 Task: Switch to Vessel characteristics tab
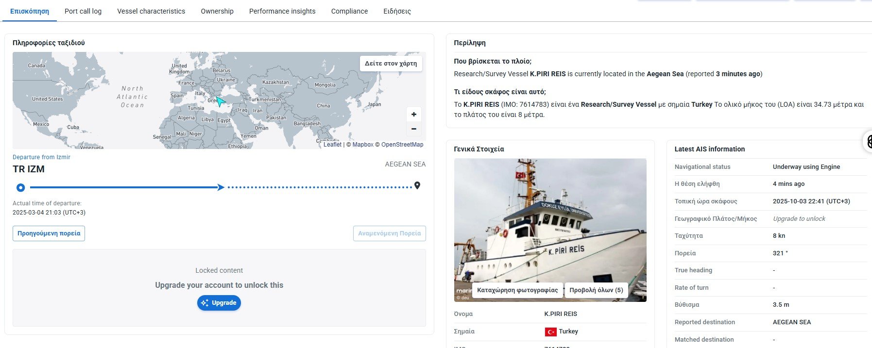tap(151, 11)
